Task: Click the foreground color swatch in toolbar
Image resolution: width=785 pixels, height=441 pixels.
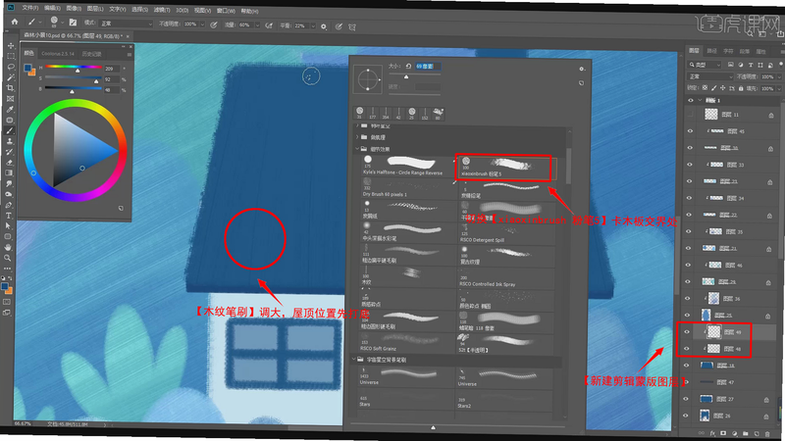Action: click(5, 286)
